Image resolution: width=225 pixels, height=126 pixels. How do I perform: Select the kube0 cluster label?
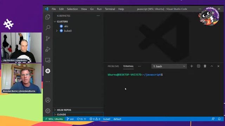68,31
